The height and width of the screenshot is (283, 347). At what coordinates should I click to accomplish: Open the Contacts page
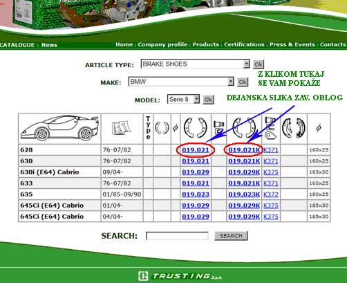point(332,44)
